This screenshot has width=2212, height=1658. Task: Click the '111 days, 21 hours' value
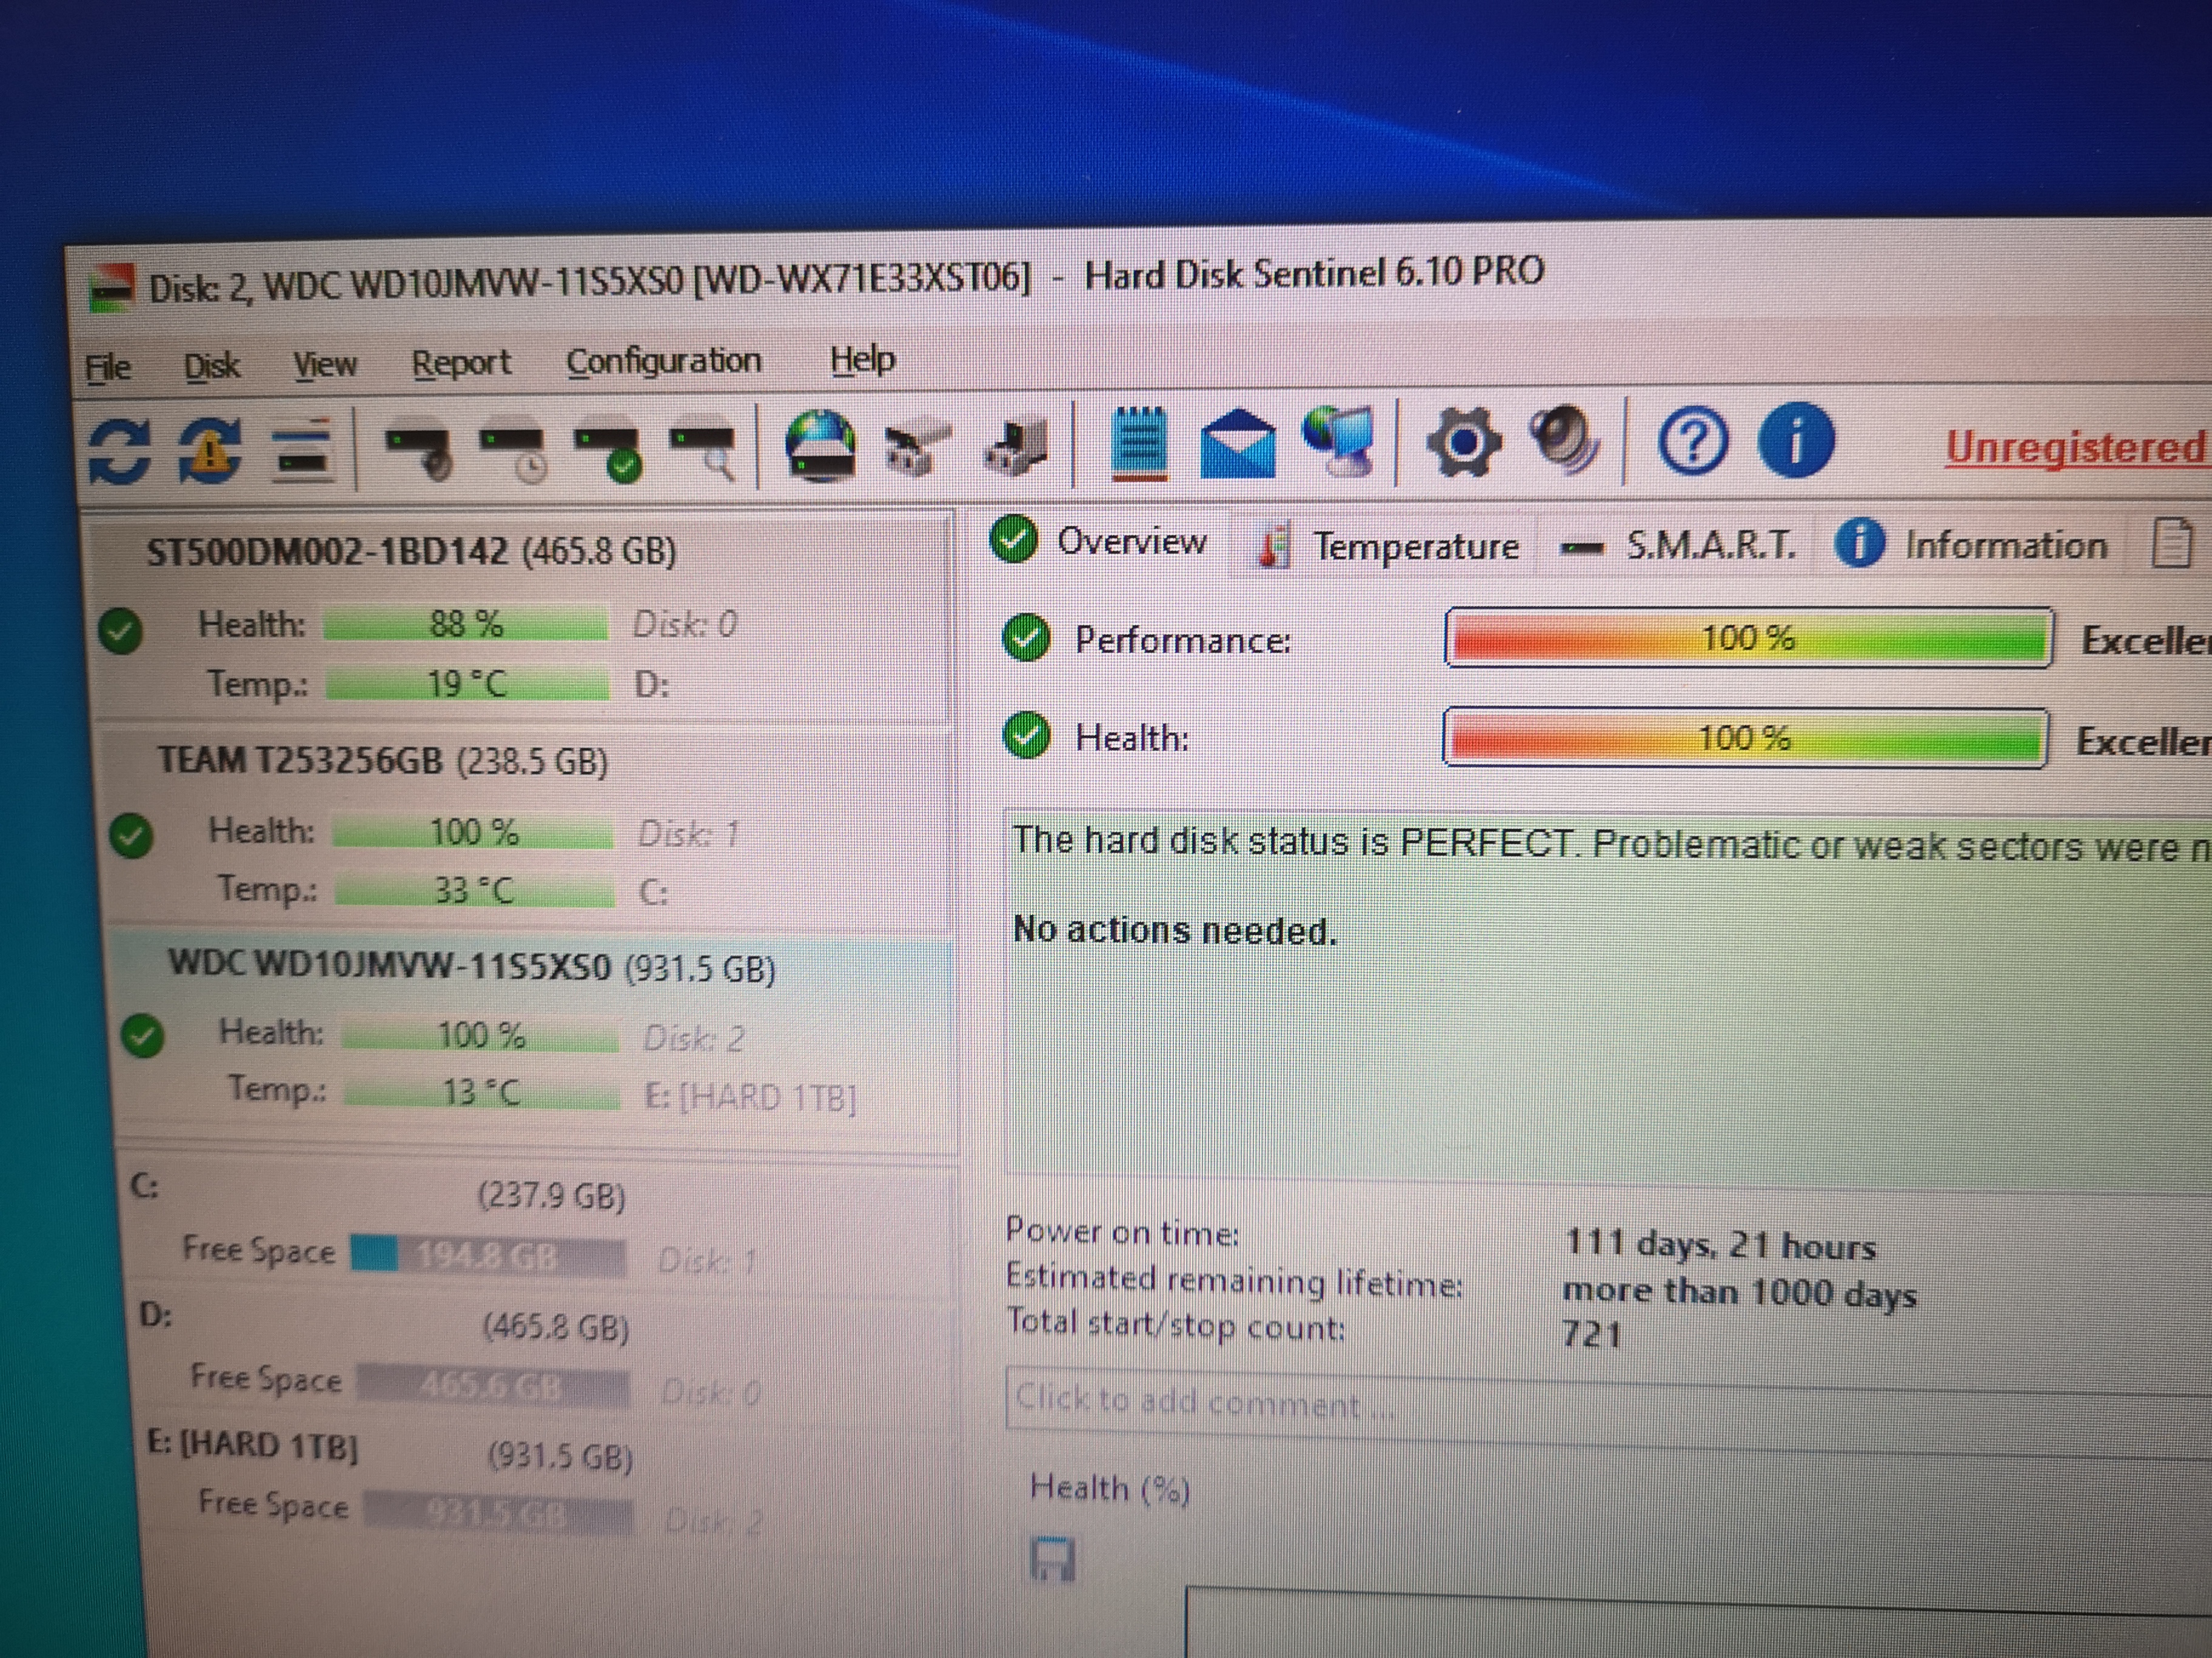coord(1720,1245)
